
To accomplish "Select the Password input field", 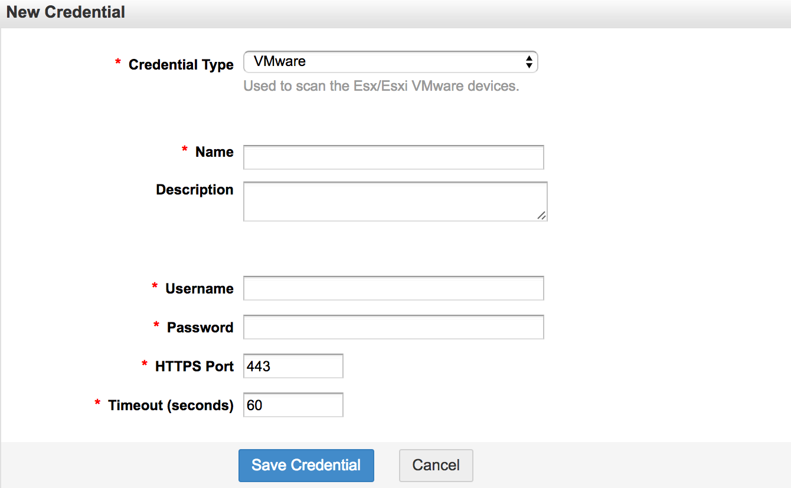I will pyautogui.click(x=393, y=327).
